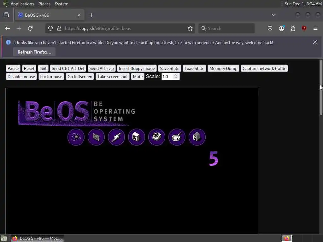Click the show desktop icon in taskbar
This screenshot has width=323, height=242.
pos(4,239)
